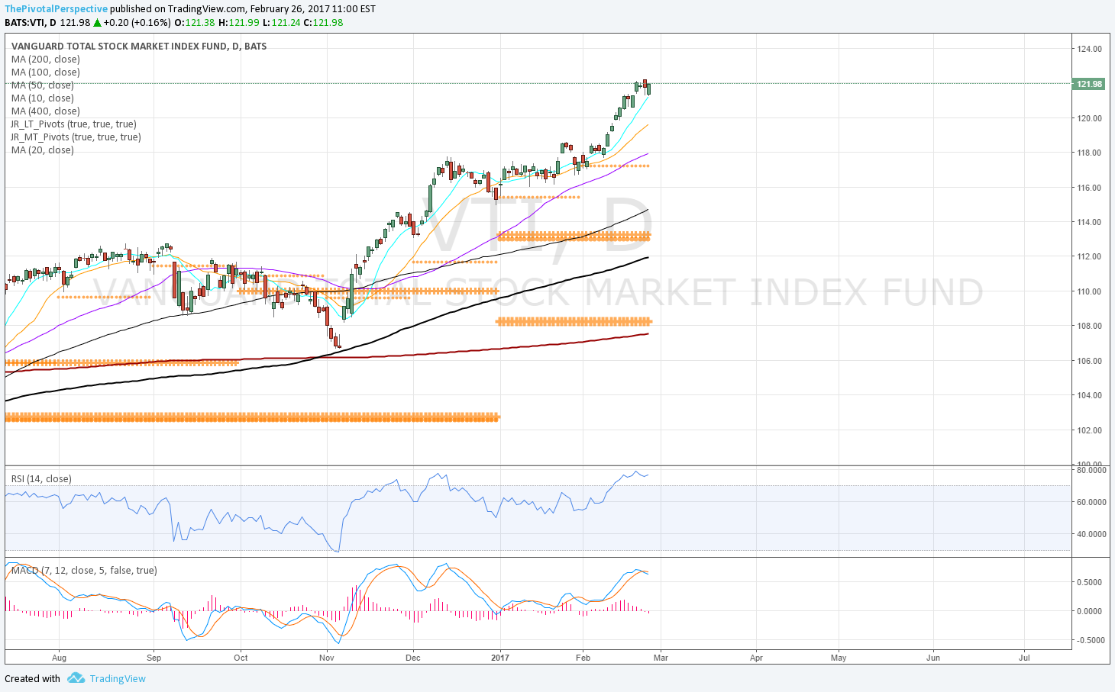Click the Feb label on time axis
This screenshot has width=1115, height=692.
(583, 658)
